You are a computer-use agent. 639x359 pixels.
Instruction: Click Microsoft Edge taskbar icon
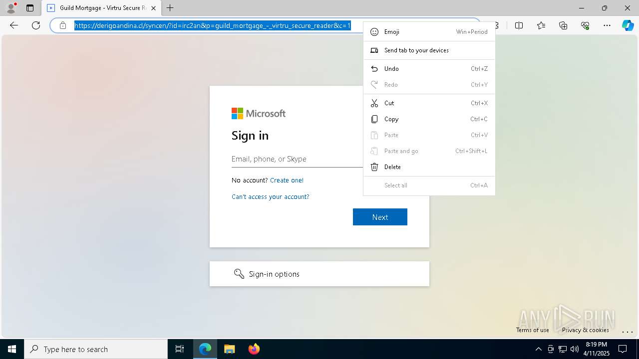tap(205, 349)
